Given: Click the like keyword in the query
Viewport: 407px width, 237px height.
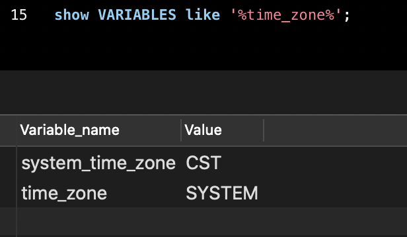Looking at the screenshot, I should [x=203, y=14].
